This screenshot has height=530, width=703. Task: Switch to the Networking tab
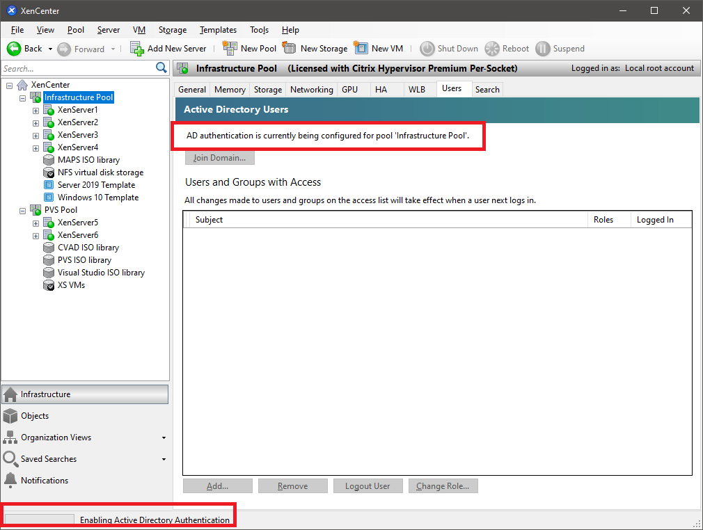[x=311, y=90]
